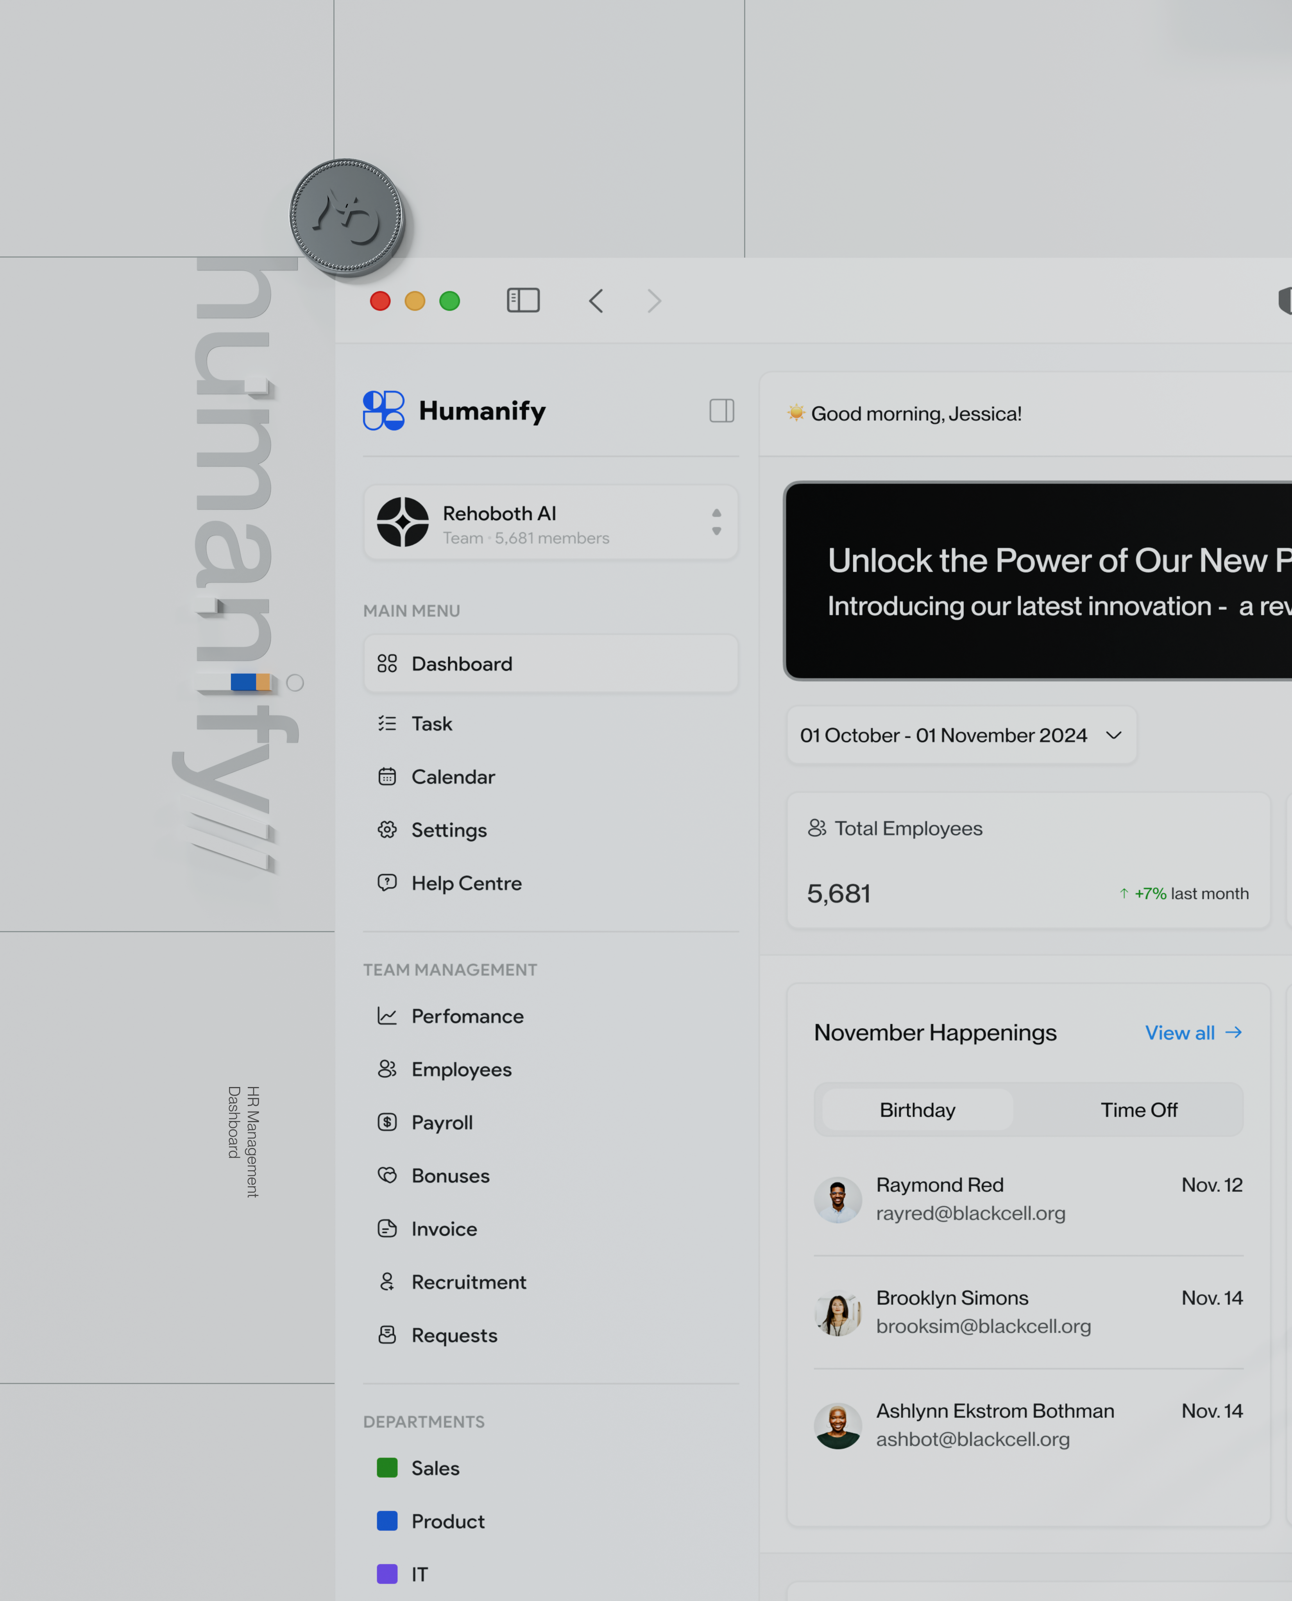Viewport: 1292px width, 1601px height.
Task: Click the Calendar icon in the main menu
Action: 387,776
